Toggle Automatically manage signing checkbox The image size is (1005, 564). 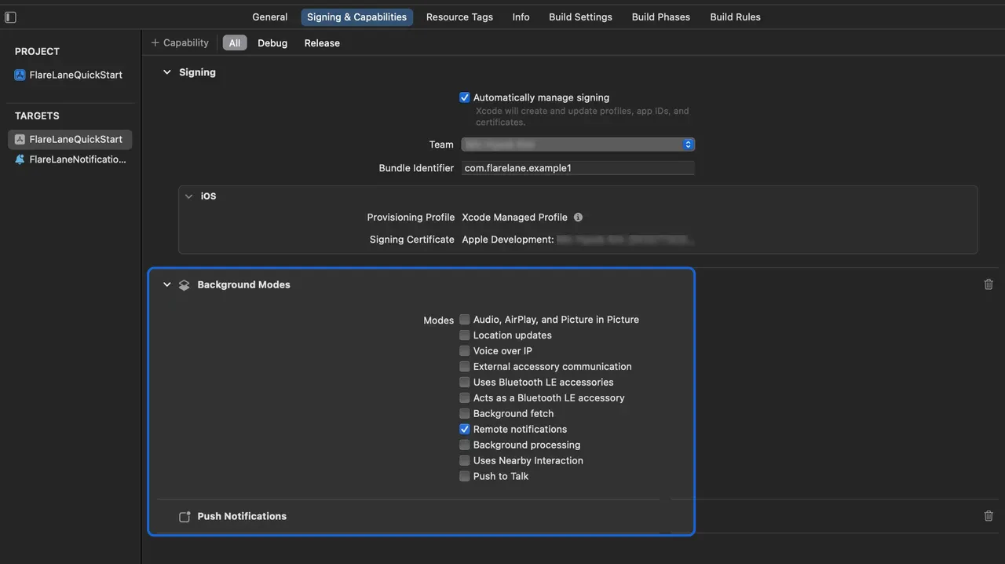coord(465,97)
